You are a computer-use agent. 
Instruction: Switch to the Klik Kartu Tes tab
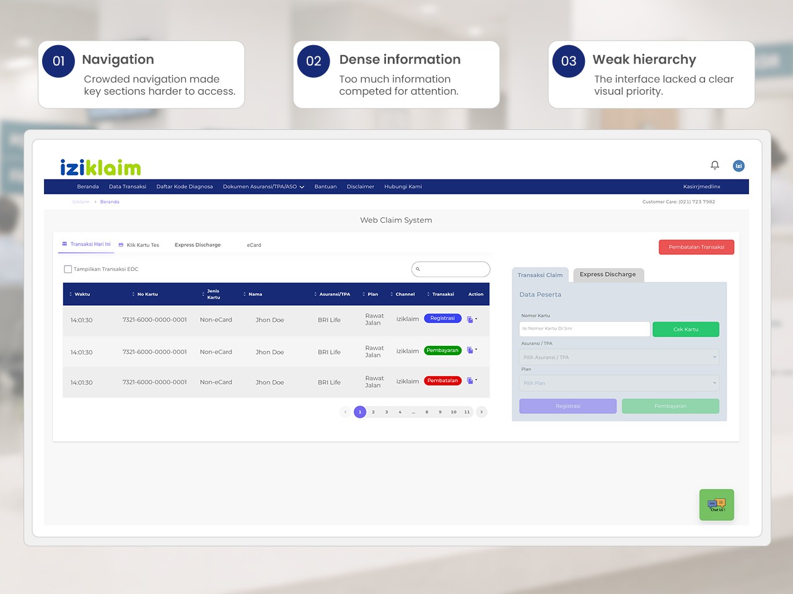(139, 245)
